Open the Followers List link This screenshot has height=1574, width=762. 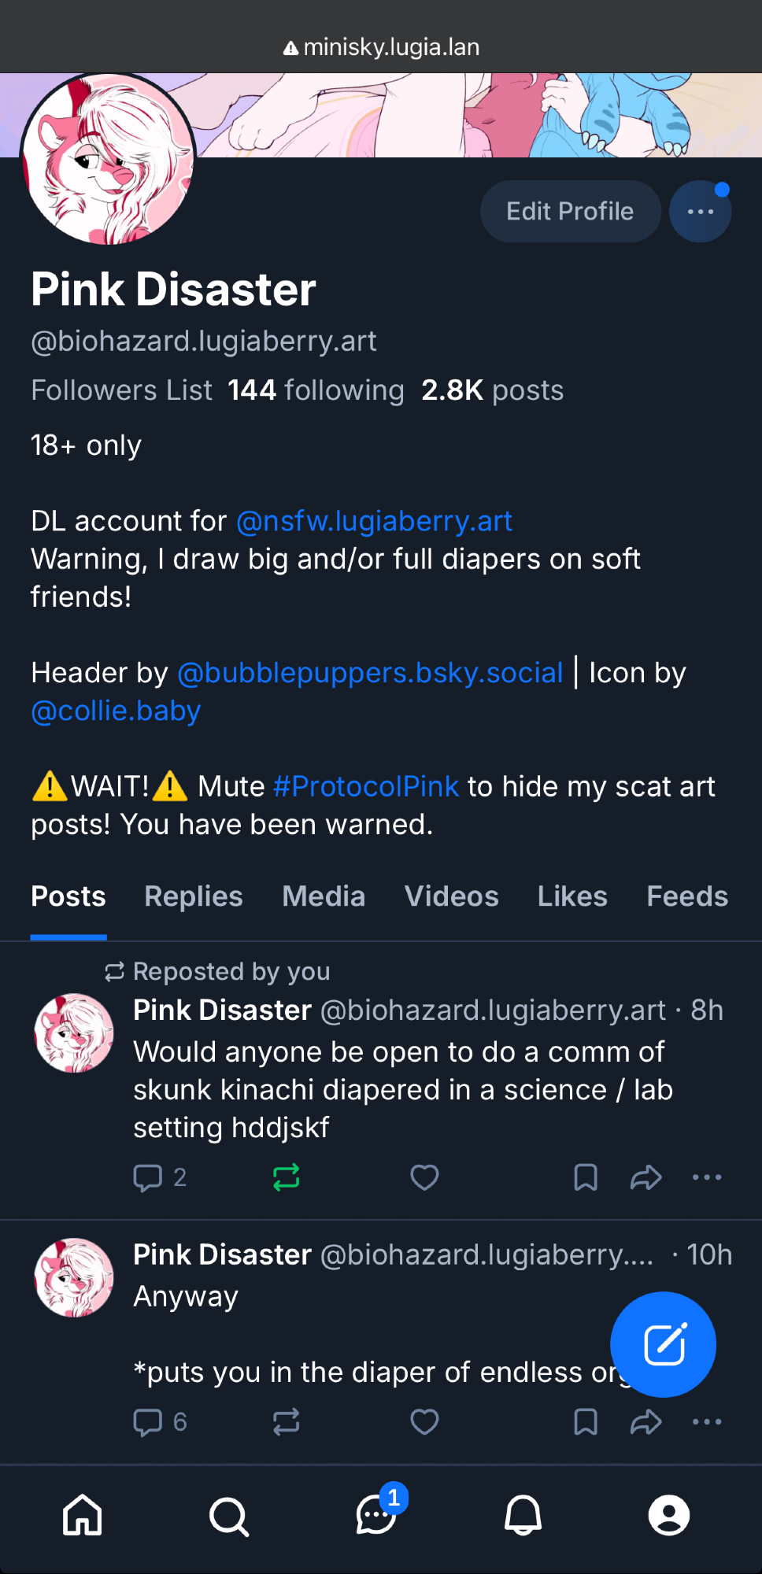click(x=122, y=390)
